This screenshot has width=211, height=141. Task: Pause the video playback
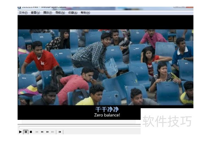pyautogui.click(x=26, y=132)
